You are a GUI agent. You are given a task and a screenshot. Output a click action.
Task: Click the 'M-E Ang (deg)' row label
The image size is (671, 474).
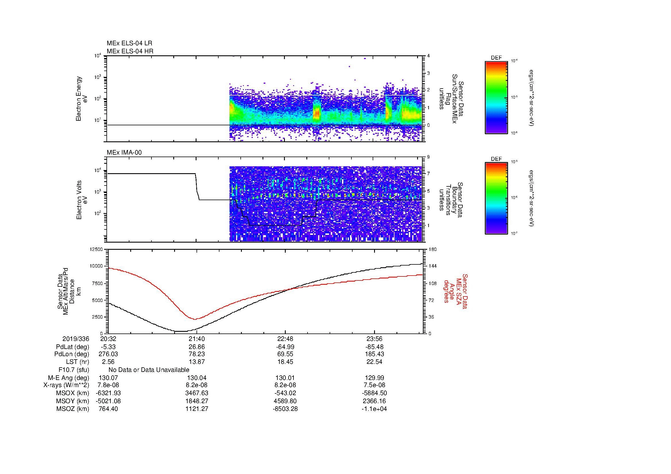pyautogui.click(x=68, y=378)
